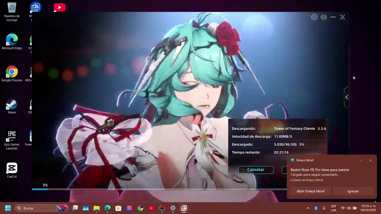
Task: Switch to Tower of Fantasy launcher taskbar icon
Action: point(184,208)
